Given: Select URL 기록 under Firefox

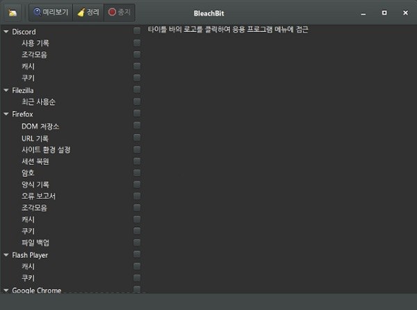Looking at the screenshot, I should [35, 138].
